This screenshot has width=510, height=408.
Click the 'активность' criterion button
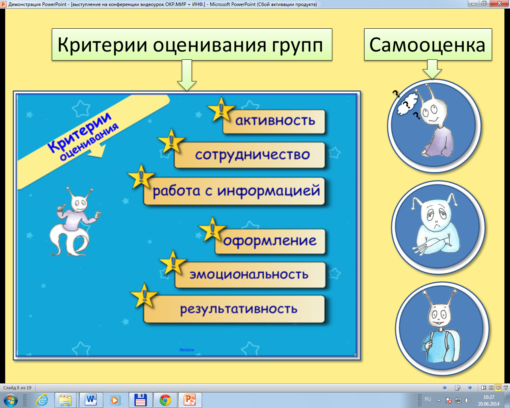click(275, 121)
